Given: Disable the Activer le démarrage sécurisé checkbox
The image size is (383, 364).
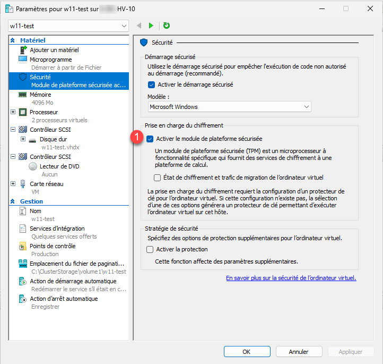Looking at the screenshot, I should click(x=152, y=84).
